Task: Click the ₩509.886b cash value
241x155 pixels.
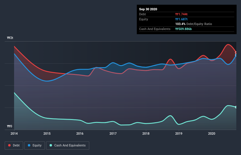Action: tap(183, 29)
